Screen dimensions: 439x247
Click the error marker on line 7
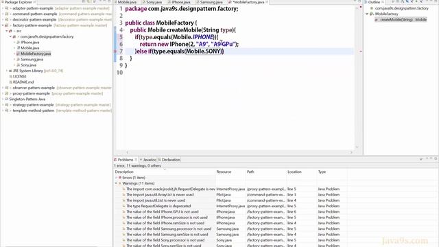tap(115, 51)
